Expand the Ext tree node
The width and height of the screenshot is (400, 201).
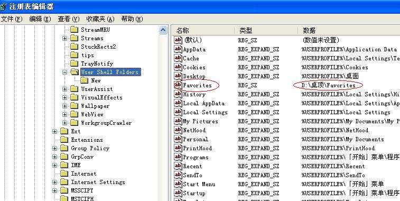click(54, 131)
